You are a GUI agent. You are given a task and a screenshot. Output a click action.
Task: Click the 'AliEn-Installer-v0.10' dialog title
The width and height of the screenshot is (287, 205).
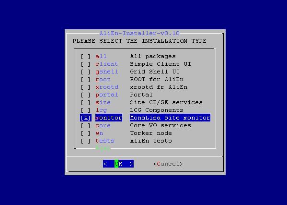tap(139, 34)
